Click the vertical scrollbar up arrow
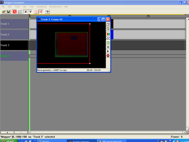This screenshot has width=189, height=142. 188,19
